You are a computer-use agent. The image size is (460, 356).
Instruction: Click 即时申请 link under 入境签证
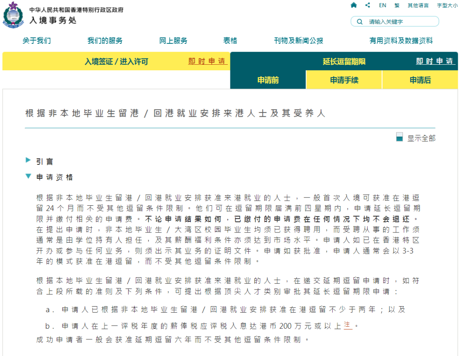[x=207, y=61]
